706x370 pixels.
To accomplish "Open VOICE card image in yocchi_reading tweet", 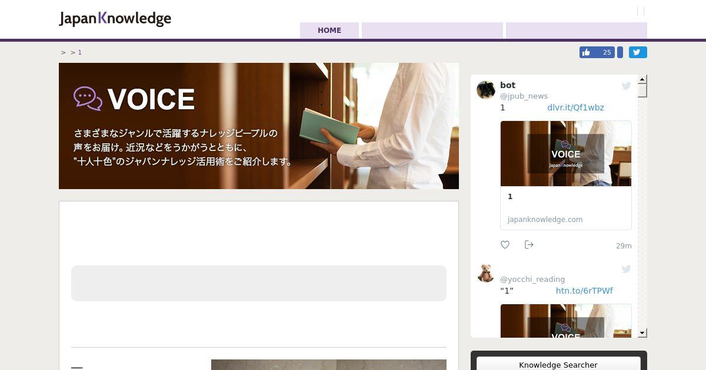I will point(566,321).
